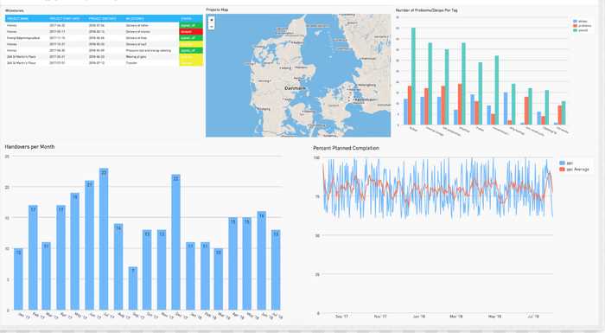Sort Milestones by project start date column
Image resolution: width=605 pixels, height=333 pixels.
point(65,18)
